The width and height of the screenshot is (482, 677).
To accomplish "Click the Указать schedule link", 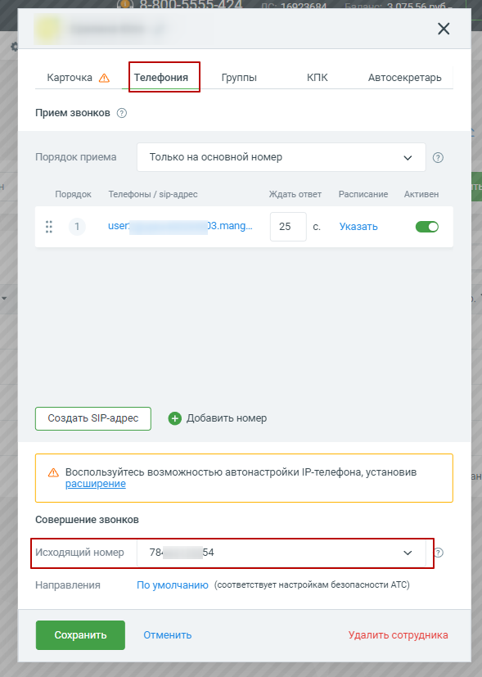I will pos(358,227).
